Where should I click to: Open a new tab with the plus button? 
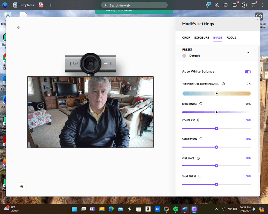point(50,5)
